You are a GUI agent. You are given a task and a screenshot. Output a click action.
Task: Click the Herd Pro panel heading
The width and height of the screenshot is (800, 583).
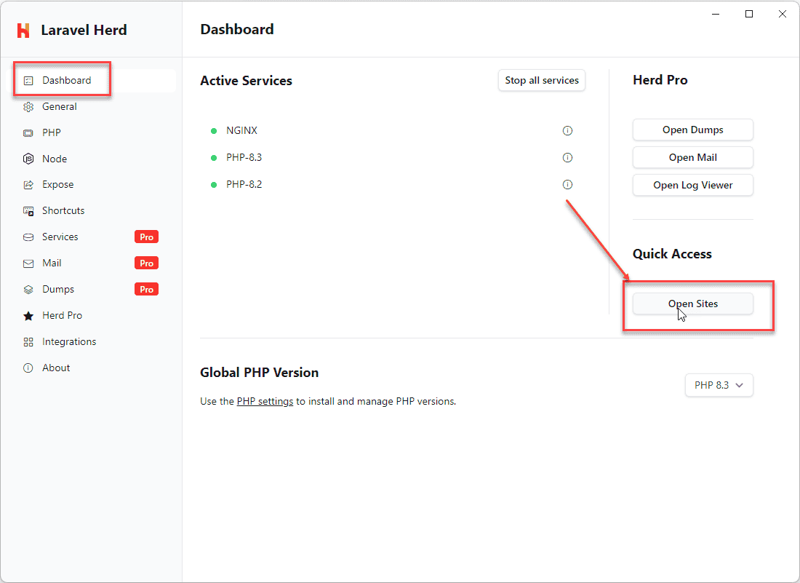[x=660, y=80]
